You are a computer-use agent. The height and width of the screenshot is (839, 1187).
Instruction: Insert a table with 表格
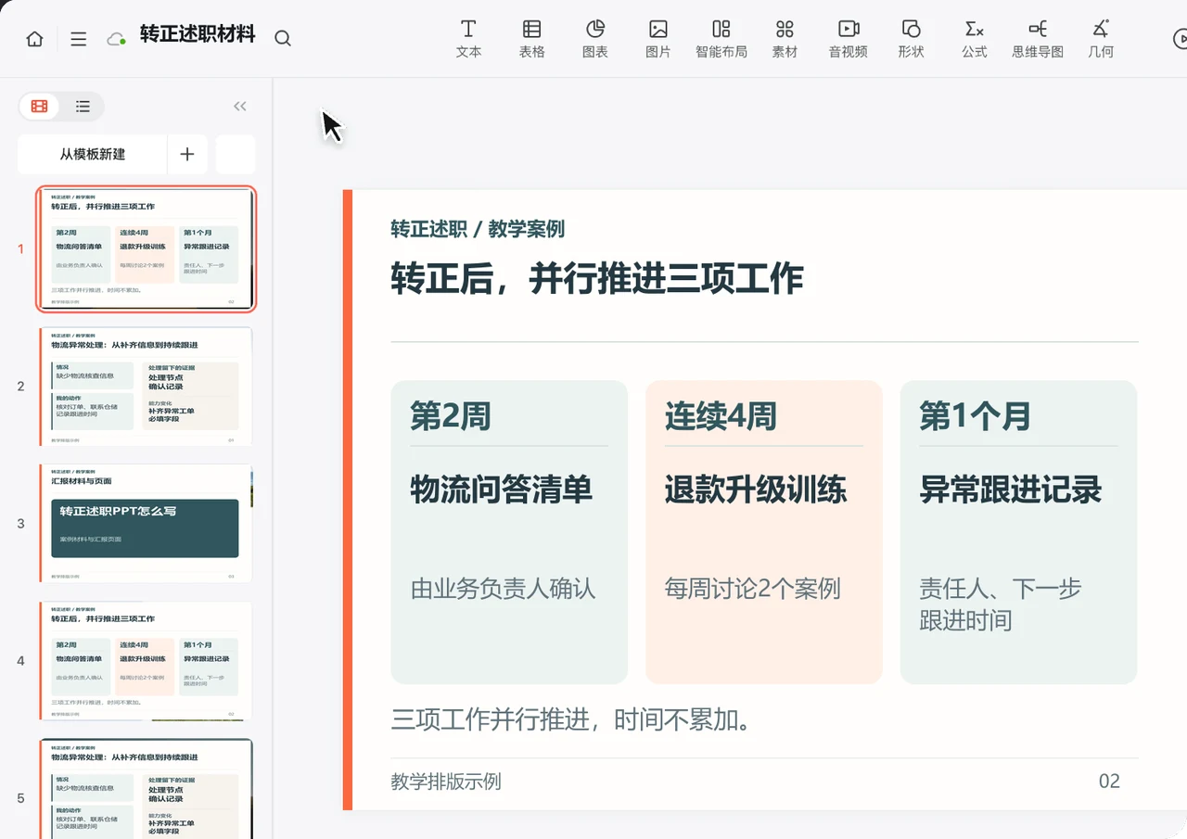[x=531, y=39]
